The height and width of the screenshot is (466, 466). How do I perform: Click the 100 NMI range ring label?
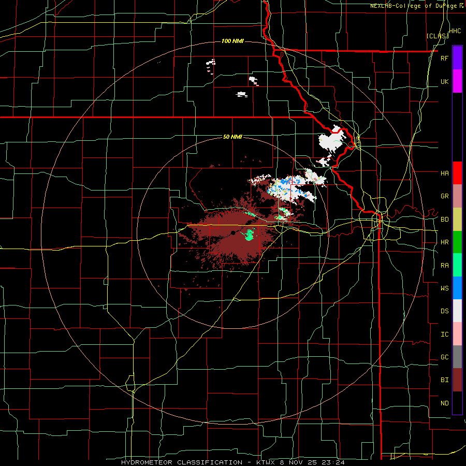[232, 41]
